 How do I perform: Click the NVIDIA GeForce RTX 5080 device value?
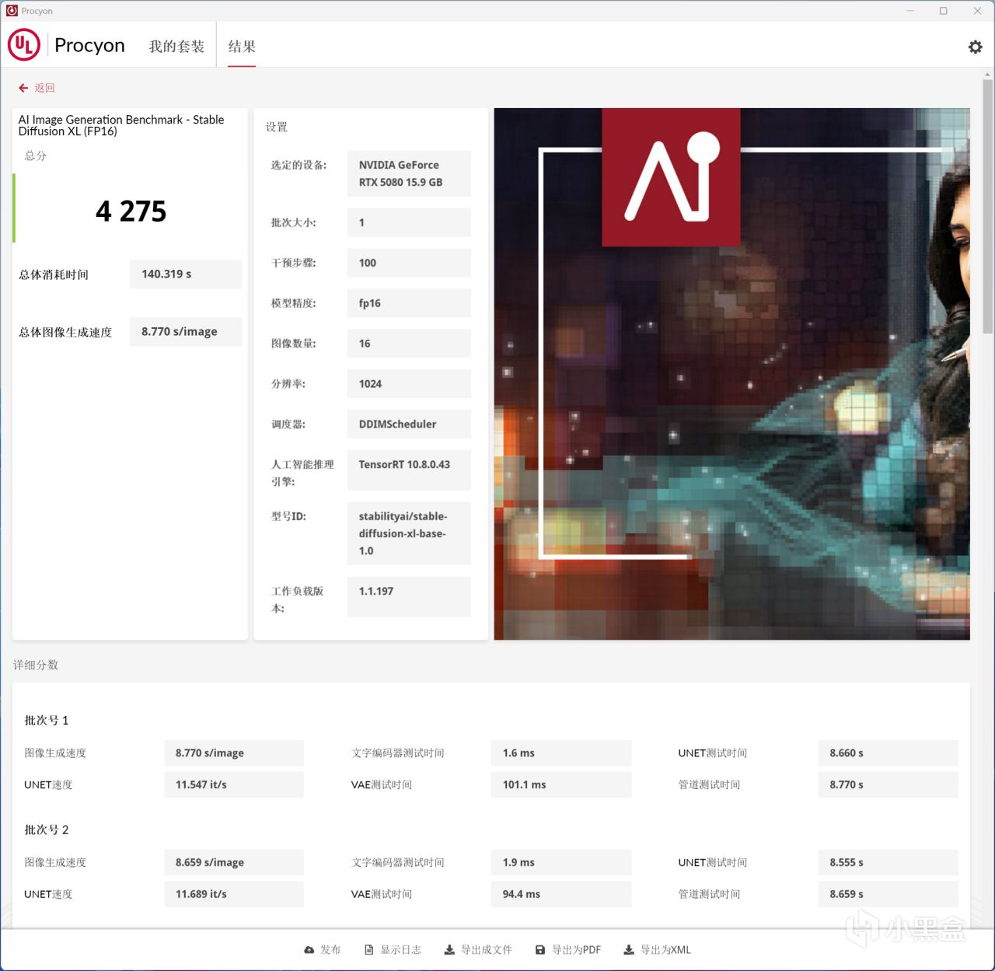pyautogui.click(x=409, y=173)
